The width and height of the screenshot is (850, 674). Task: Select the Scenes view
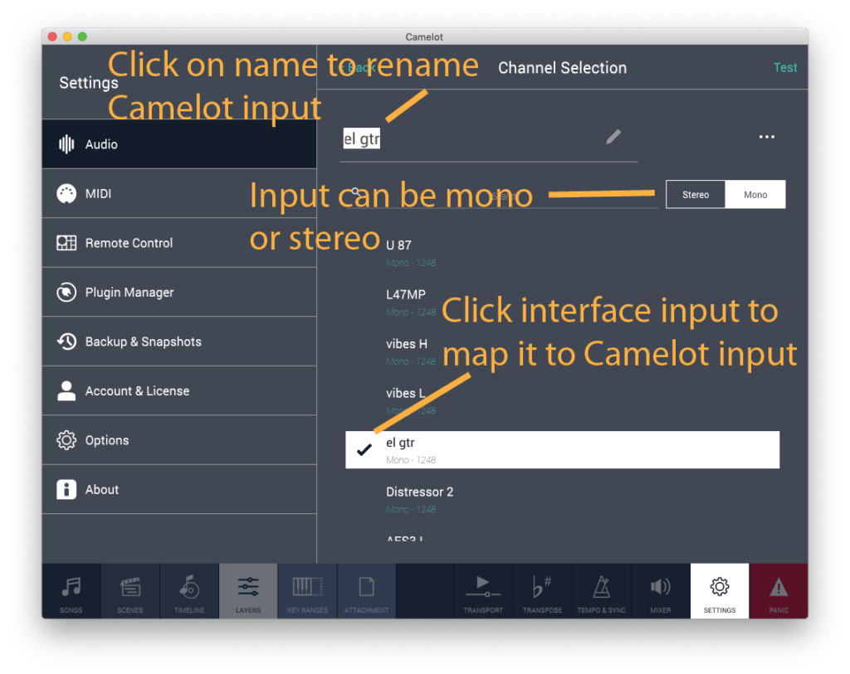(x=129, y=590)
